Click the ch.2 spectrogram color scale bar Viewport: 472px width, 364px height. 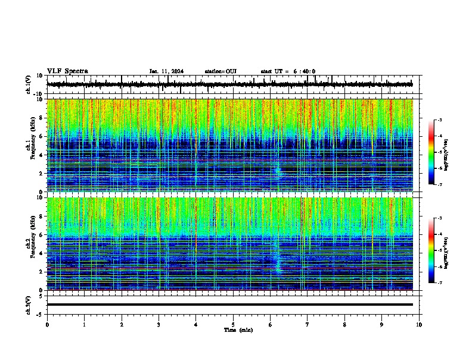pos(431,250)
